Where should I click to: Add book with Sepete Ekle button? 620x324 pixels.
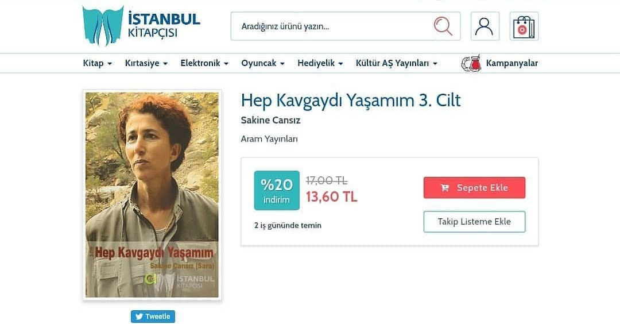coord(475,187)
